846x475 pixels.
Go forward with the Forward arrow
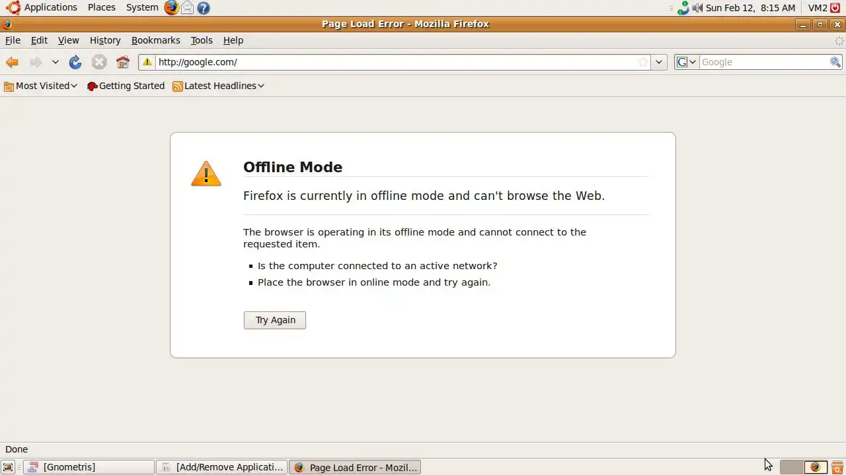(x=36, y=62)
